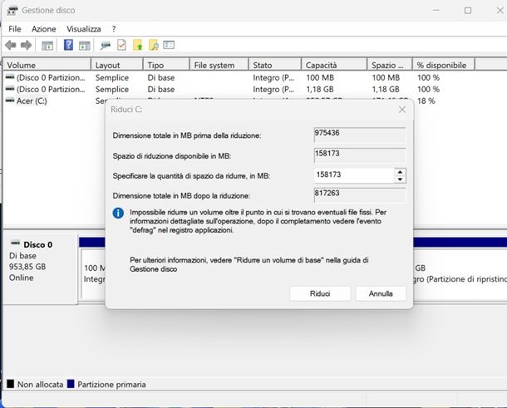Click the back arrow in the toolbar

tap(10, 45)
